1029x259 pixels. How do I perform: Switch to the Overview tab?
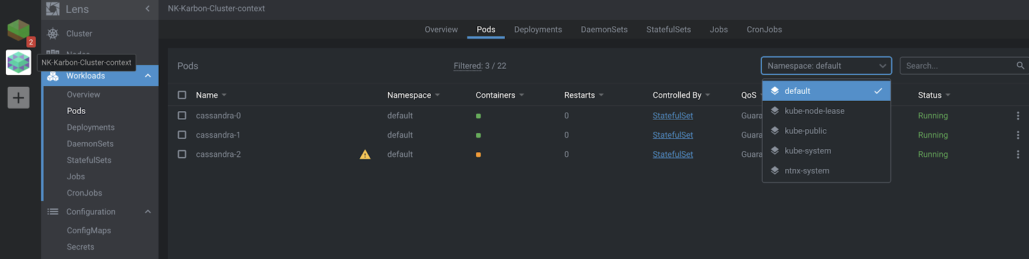(441, 30)
